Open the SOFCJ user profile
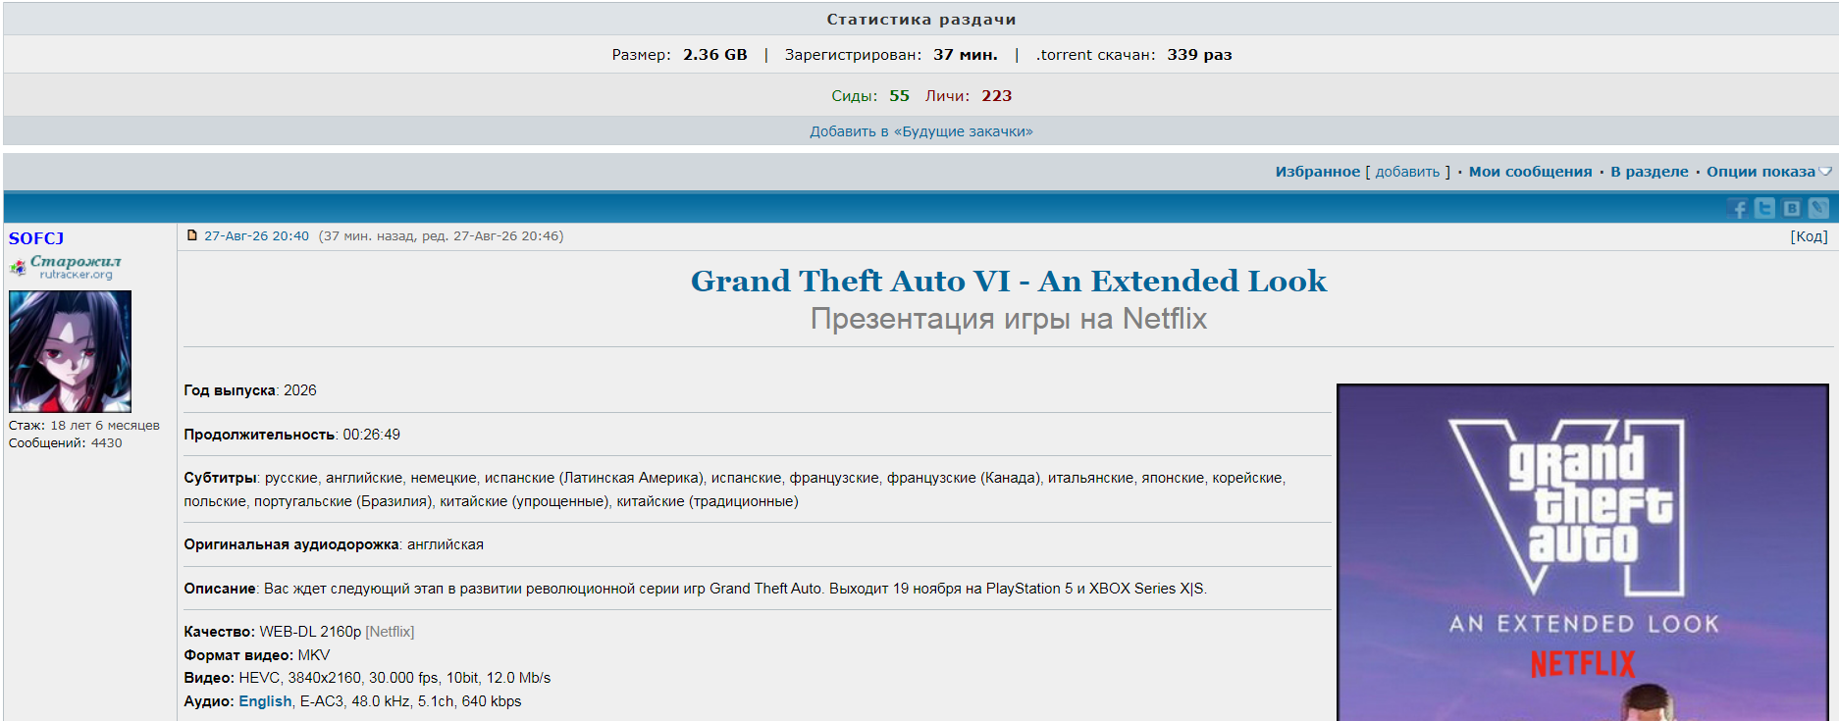1839x721 pixels. (36, 238)
